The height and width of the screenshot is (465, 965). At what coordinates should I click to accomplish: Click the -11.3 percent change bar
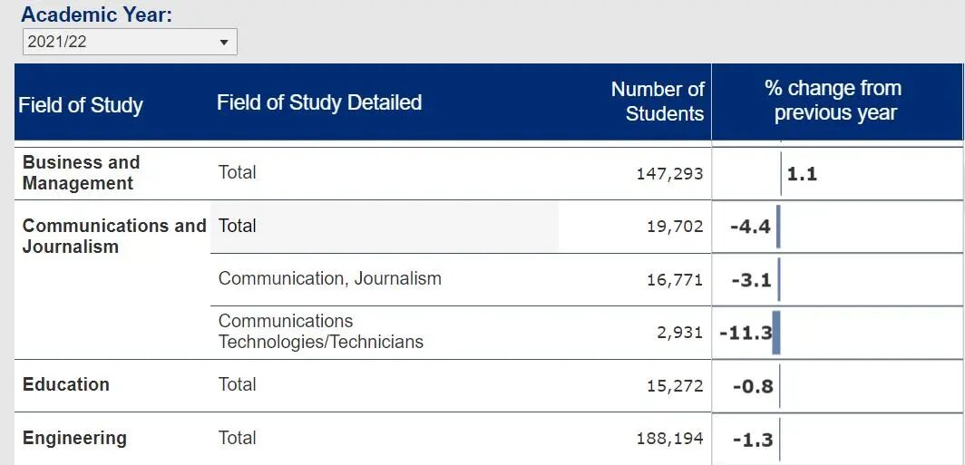(x=775, y=333)
